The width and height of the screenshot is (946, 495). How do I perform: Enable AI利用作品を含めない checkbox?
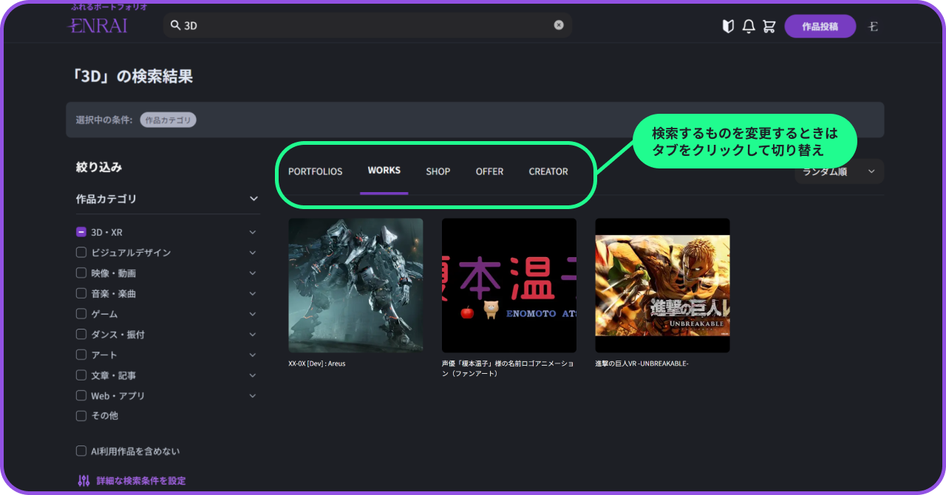81,451
